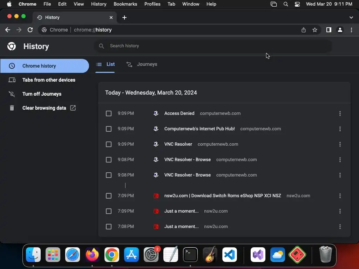
Task: Open Chrome's three-dot main menu
Action: click(351, 30)
